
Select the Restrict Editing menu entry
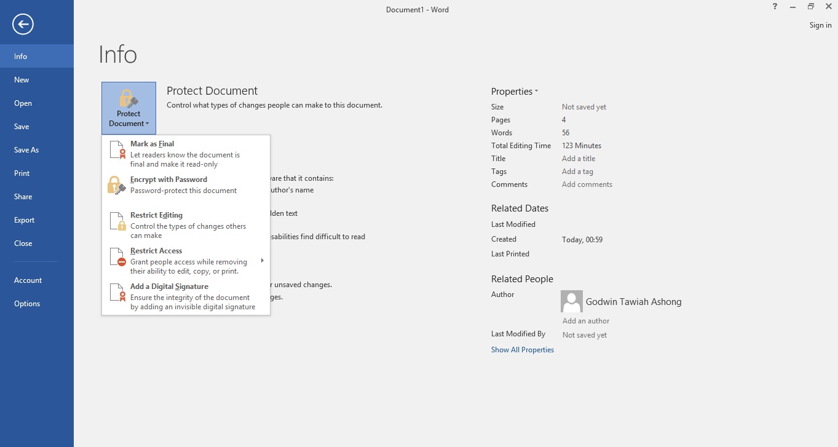(x=186, y=225)
